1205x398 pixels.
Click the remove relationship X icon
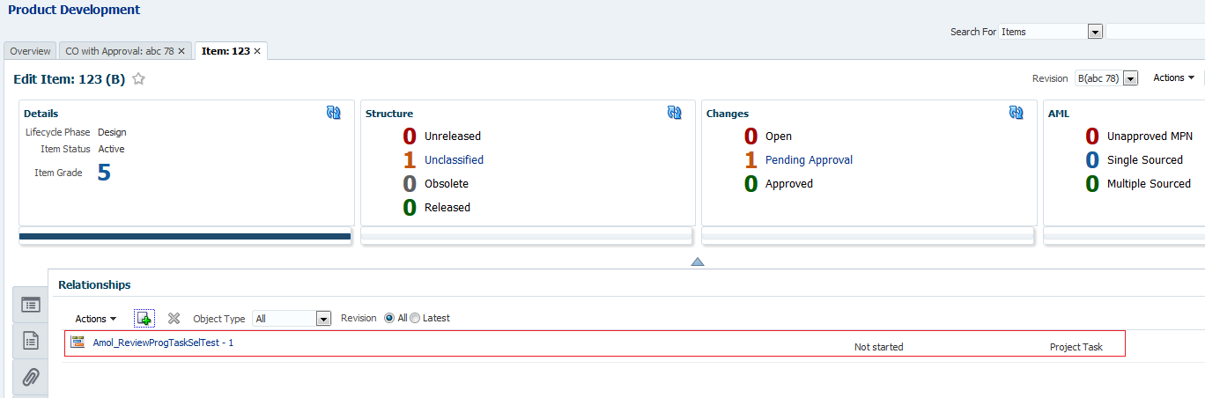[x=174, y=318]
